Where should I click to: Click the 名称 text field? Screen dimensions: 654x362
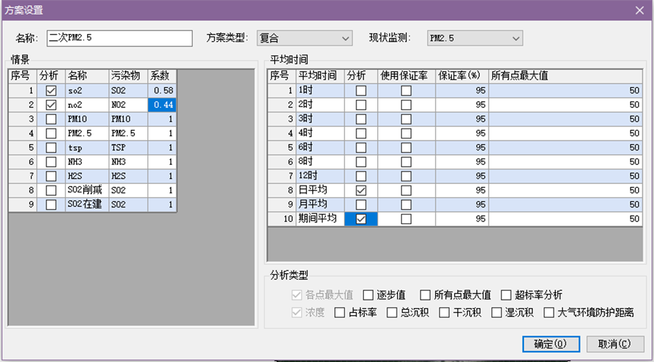click(119, 38)
